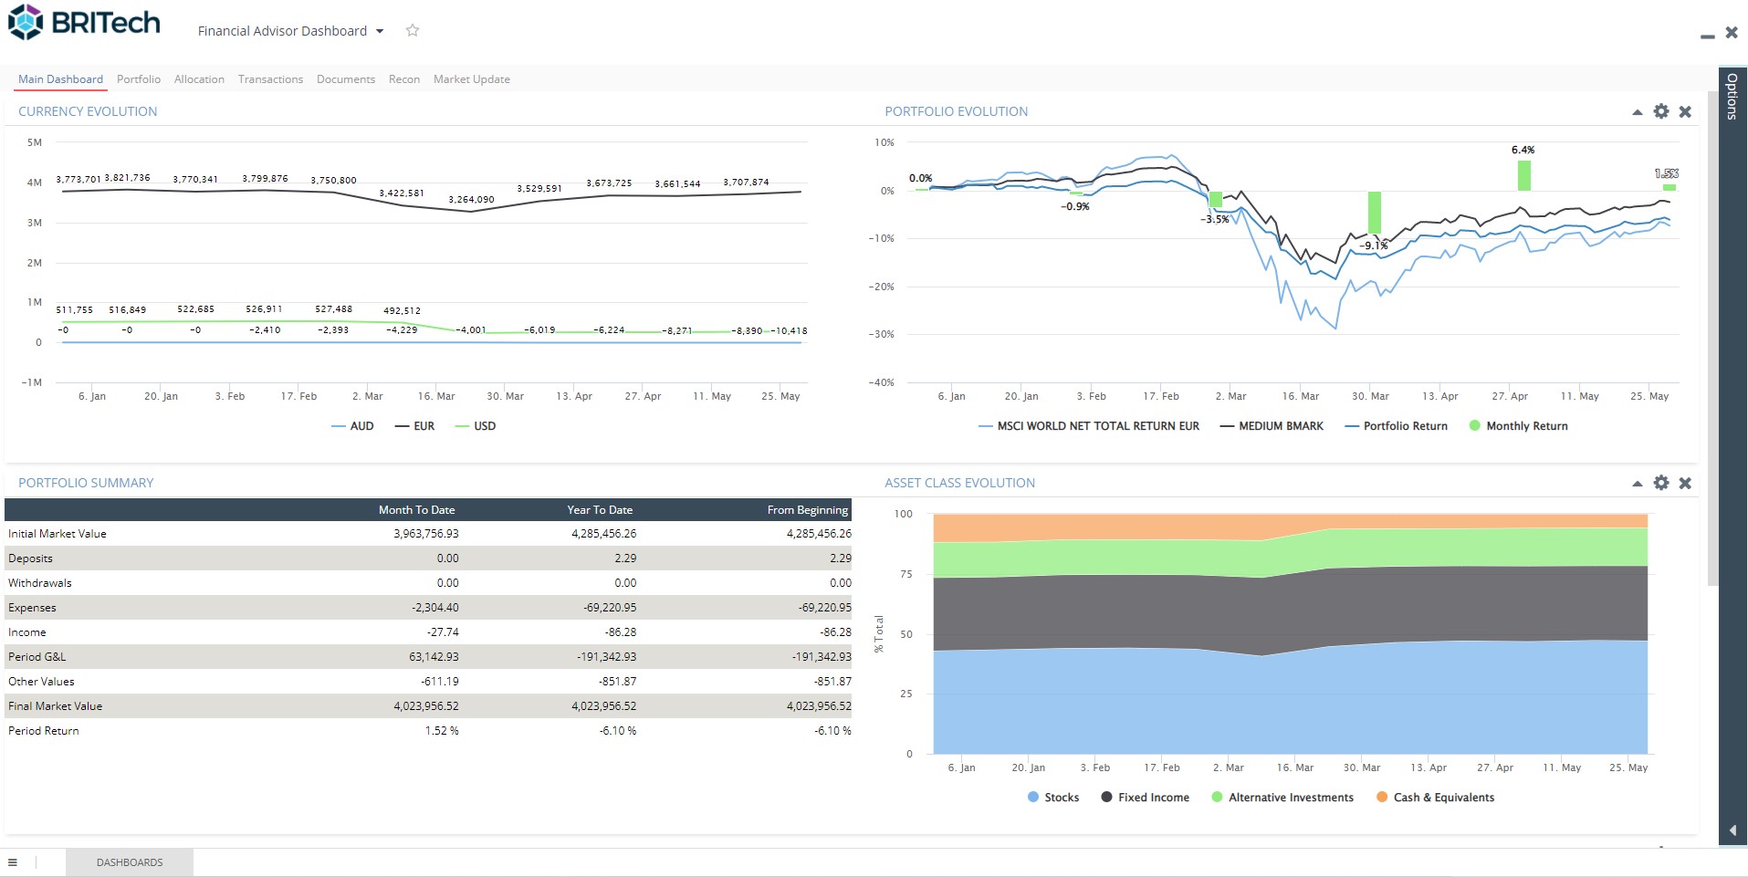The image size is (1748, 877).
Task: Toggle Alternative Investments legend item
Action: [1282, 798]
